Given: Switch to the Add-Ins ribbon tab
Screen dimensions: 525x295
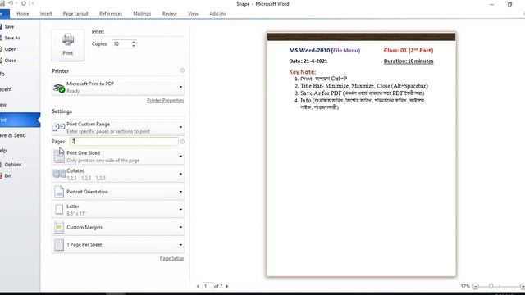Looking at the screenshot, I should point(217,14).
